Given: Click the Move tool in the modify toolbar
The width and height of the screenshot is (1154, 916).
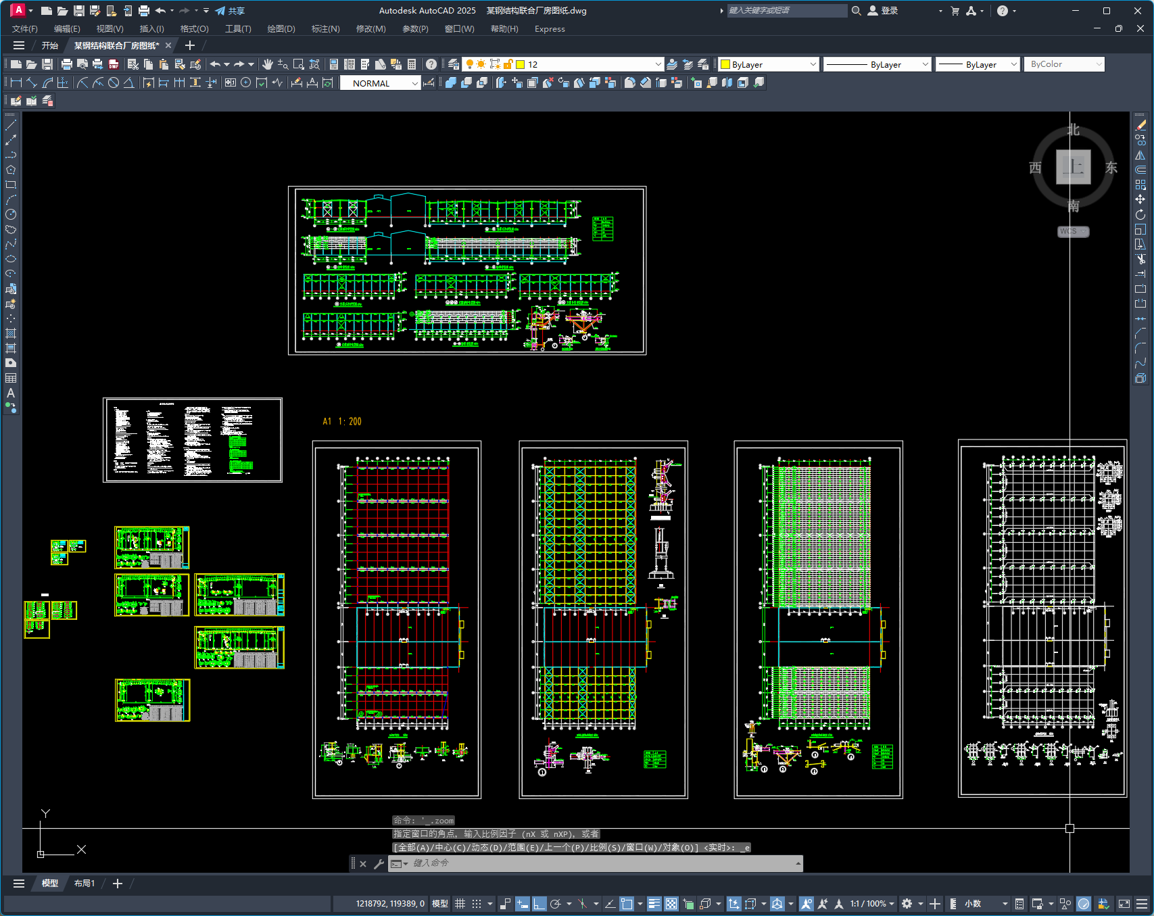Looking at the screenshot, I should [x=1140, y=199].
